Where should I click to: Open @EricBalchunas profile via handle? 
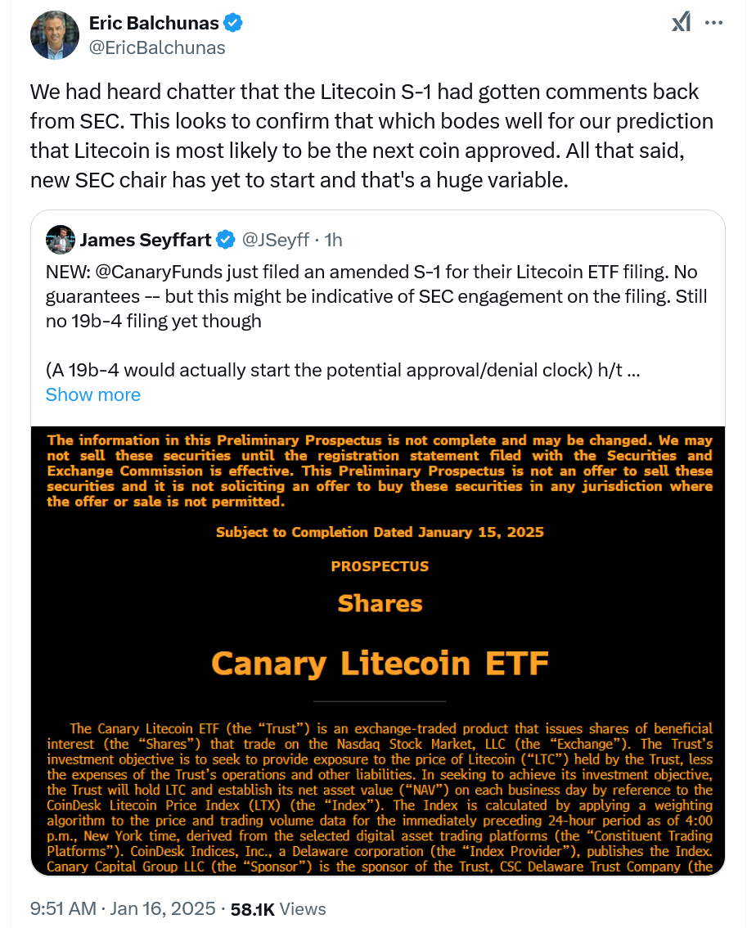pyautogui.click(x=156, y=47)
